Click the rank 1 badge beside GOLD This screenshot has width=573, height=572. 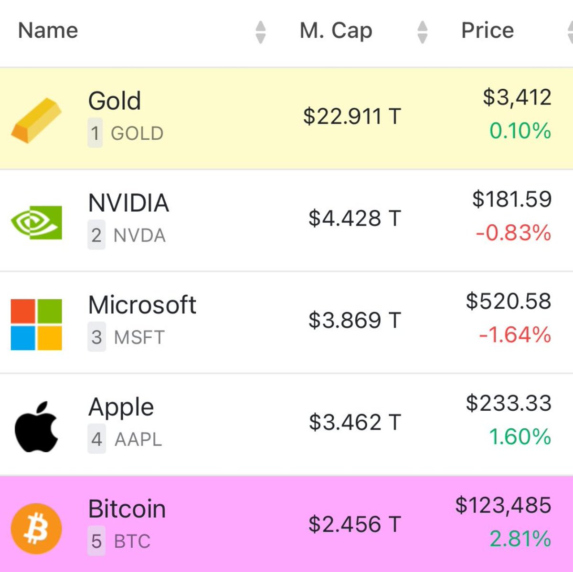click(x=95, y=133)
